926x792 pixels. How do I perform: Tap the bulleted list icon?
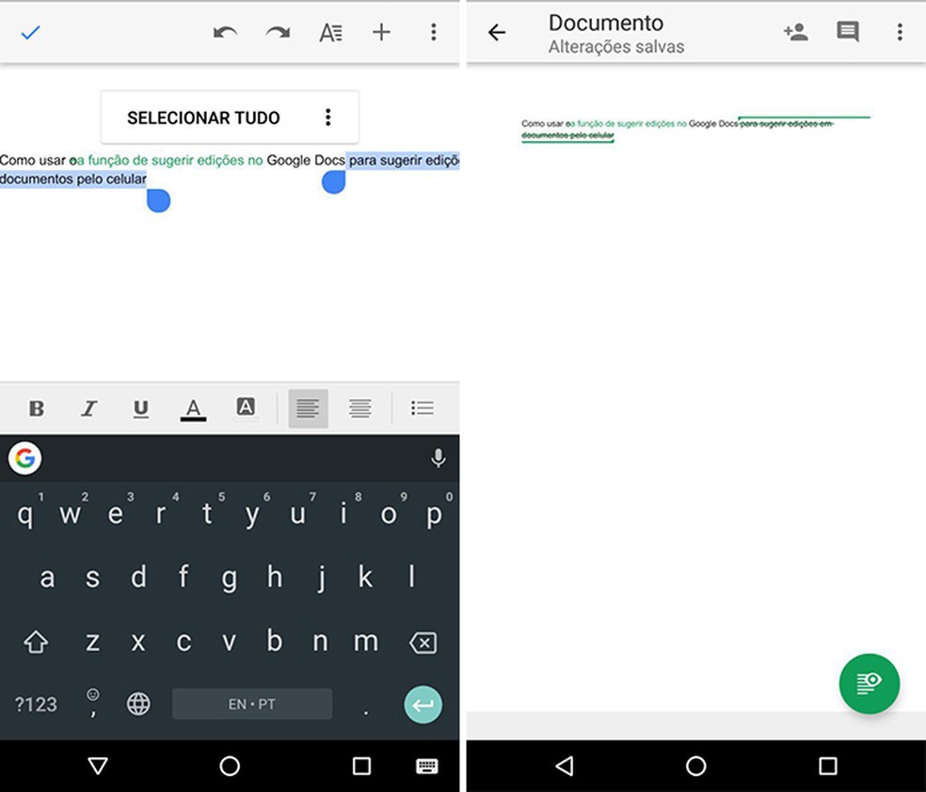(422, 408)
